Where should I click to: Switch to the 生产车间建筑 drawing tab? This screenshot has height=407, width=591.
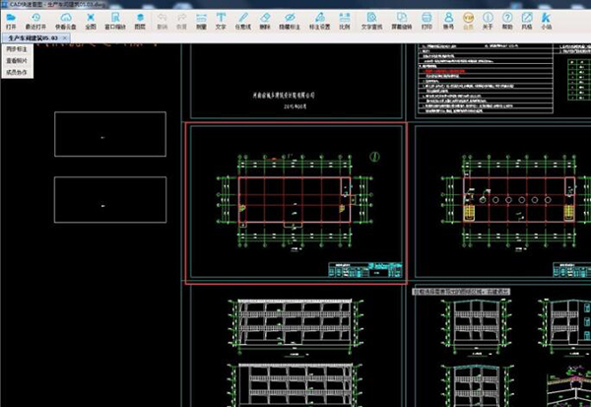point(33,36)
